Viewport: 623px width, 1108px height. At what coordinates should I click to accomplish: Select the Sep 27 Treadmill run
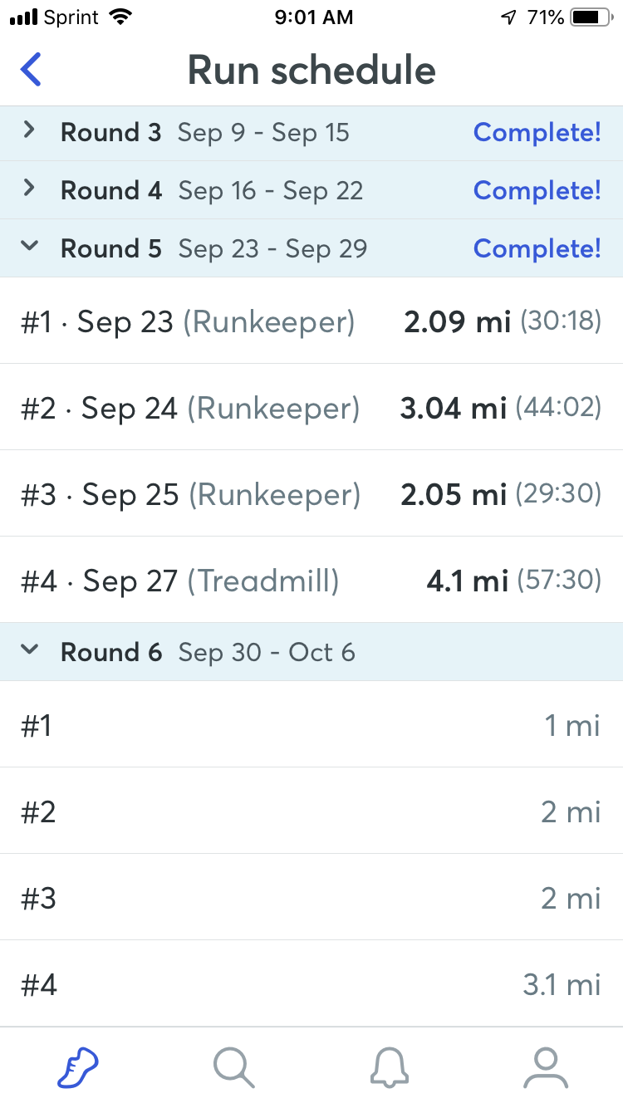coord(311,581)
